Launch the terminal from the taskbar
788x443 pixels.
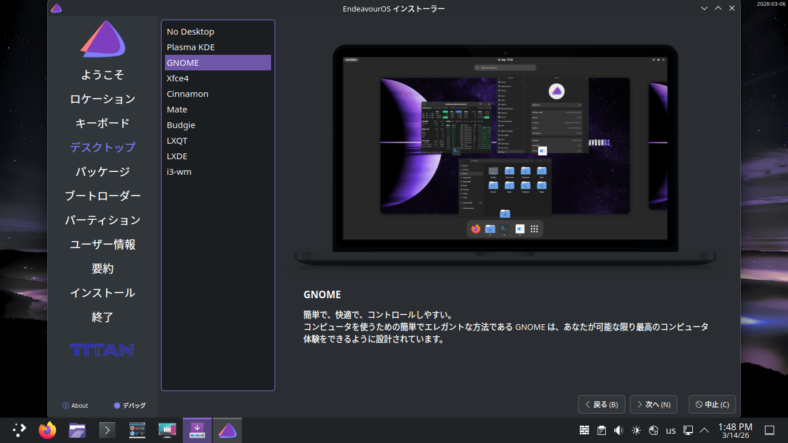[107, 430]
